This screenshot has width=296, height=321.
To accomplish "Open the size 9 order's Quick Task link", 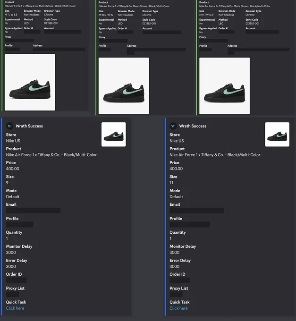I will coord(15,308).
